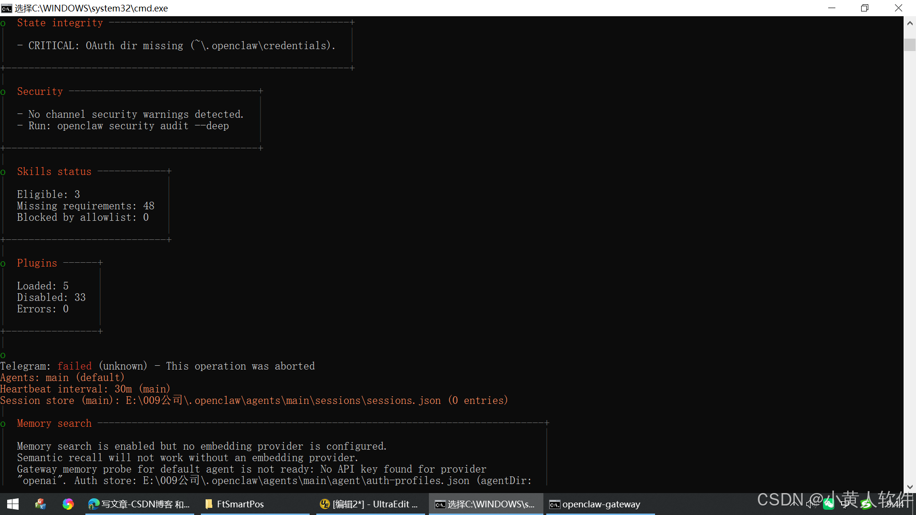
Task: Click the vertical scrollbar thumb
Action: [910, 45]
